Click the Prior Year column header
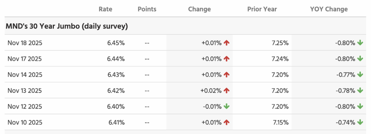Screen dimensions: 371x134 coord(262,9)
